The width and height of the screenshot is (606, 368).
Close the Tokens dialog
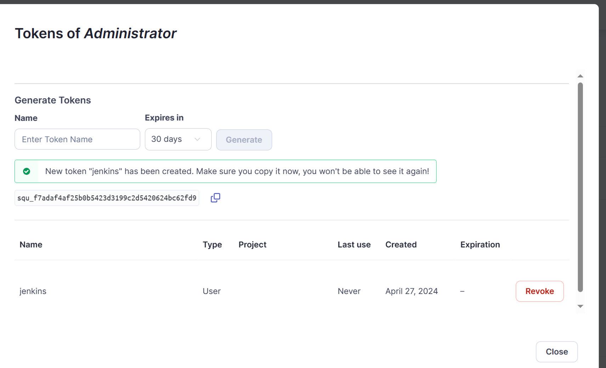tap(556, 352)
